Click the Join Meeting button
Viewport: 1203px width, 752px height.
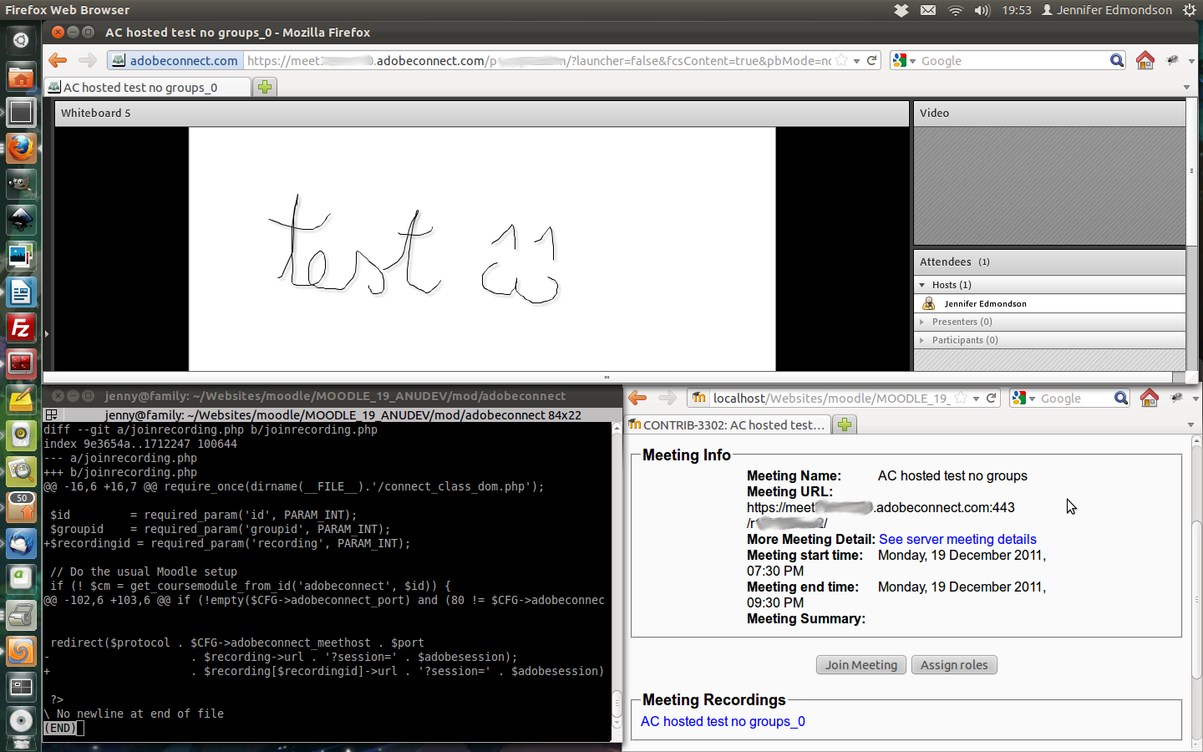[861, 665]
